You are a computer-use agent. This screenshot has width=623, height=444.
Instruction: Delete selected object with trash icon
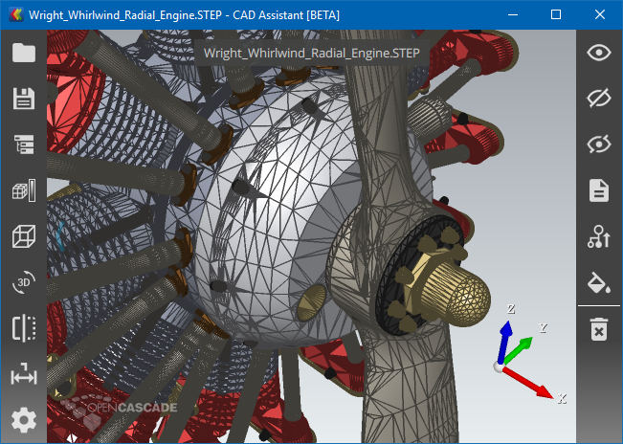[599, 329]
